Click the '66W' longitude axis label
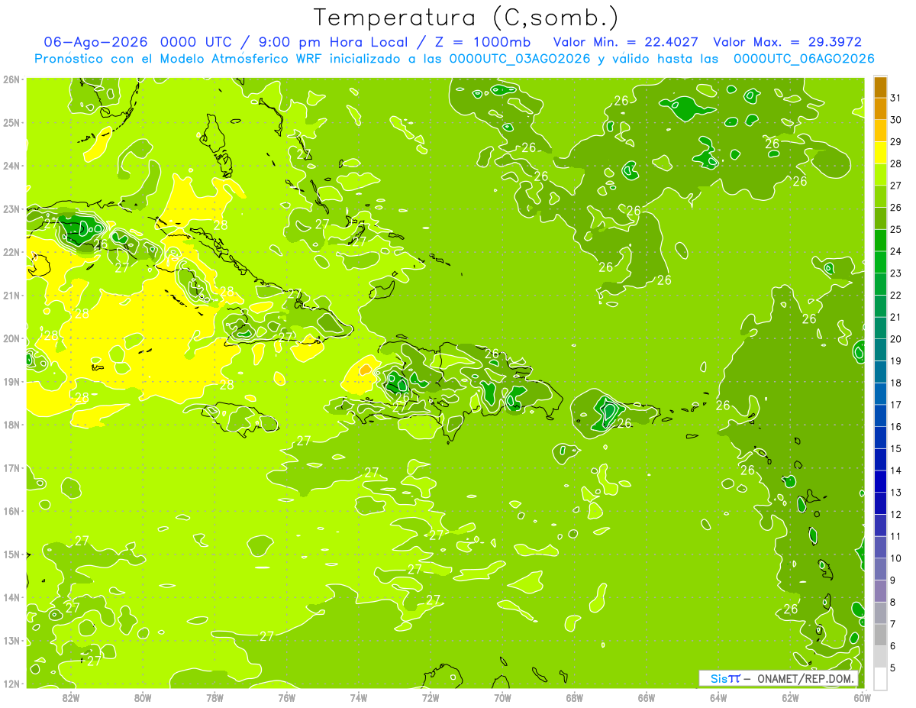The height and width of the screenshot is (708, 916). click(647, 698)
